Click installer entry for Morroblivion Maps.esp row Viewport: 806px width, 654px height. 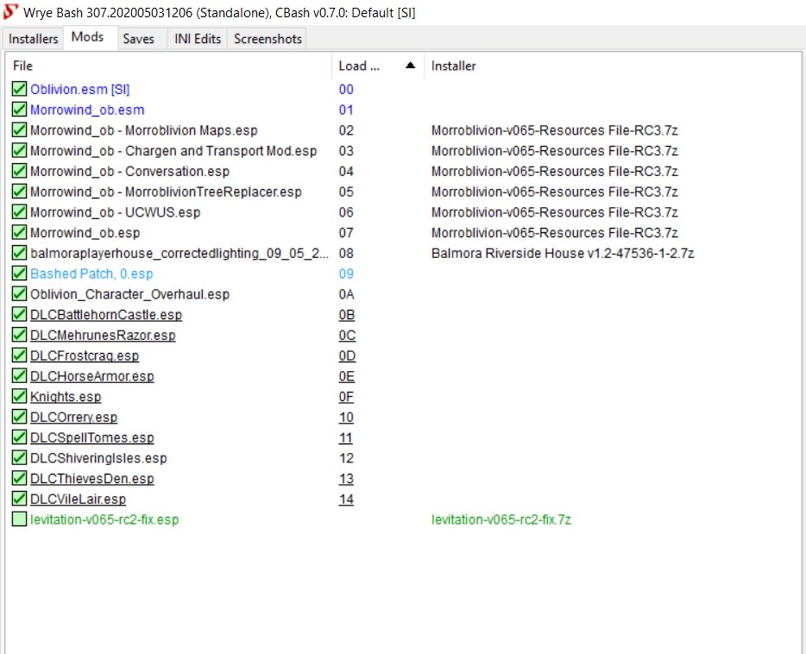[555, 130]
